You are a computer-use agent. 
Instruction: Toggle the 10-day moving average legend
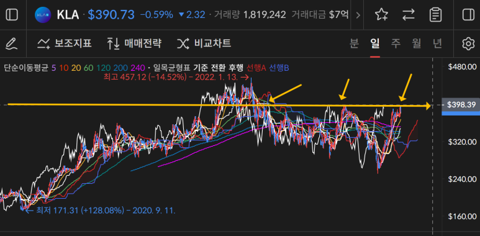pos(63,68)
